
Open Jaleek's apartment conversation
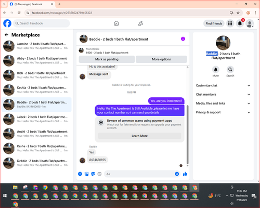(x=36, y=119)
